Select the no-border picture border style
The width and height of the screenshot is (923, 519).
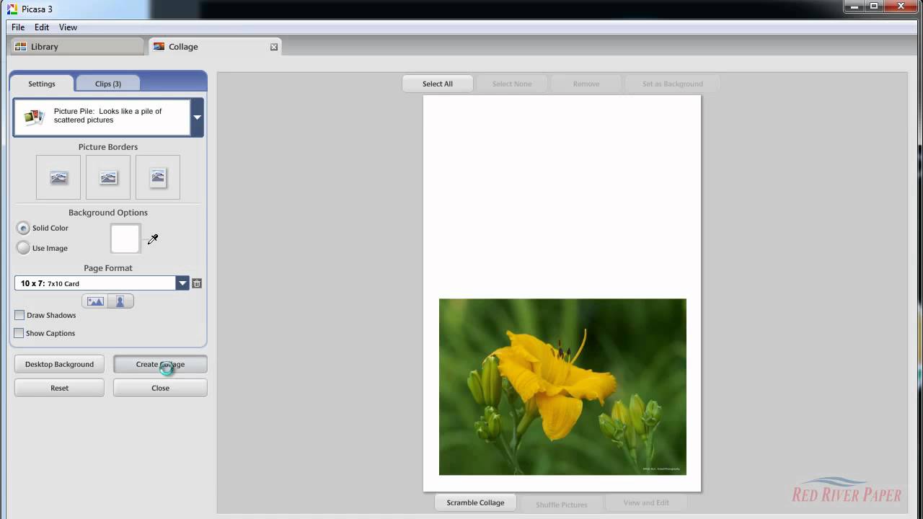[x=58, y=177]
